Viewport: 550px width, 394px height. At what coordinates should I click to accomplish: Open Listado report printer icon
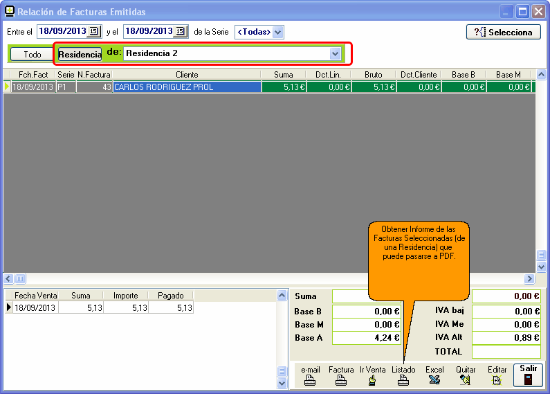(x=403, y=379)
